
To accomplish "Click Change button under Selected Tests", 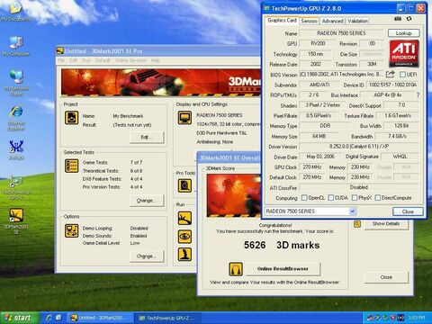I will pyautogui.click(x=147, y=201).
